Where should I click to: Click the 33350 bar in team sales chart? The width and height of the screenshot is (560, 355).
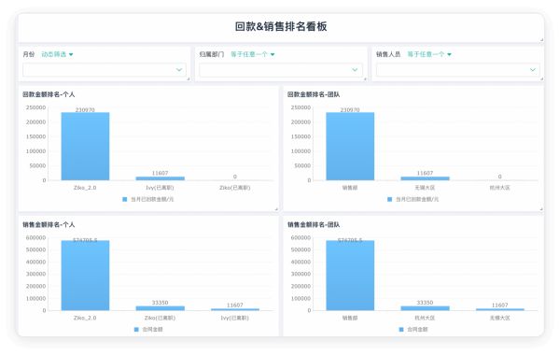[x=425, y=308]
